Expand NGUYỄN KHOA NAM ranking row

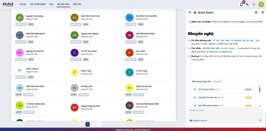pyautogui.click(x=255, y=106)
